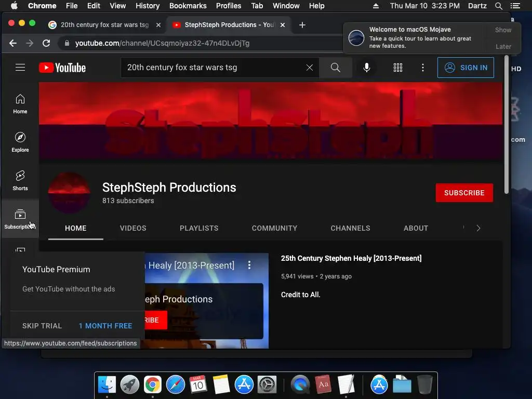Open featured video's three-dot options
Screen dimensions: 532x399
[x=249, y=265]
